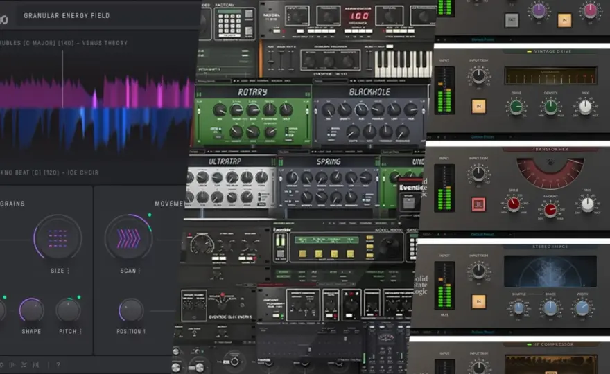The image size is (610, 374).
Task: Click the HF COMPRESSOR module header
Action: point(550,344)
